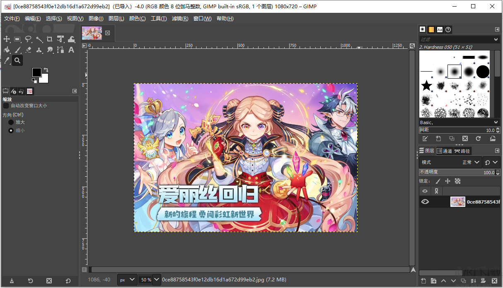Select the 缩小 radio button
Image resolution: width=503 pixels, height=288 pixels.
(x=10, y=130)
